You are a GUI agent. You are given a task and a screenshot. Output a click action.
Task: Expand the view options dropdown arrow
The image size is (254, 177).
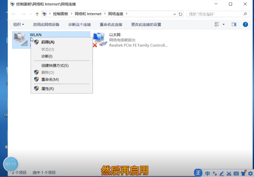(x=223, y=24)
